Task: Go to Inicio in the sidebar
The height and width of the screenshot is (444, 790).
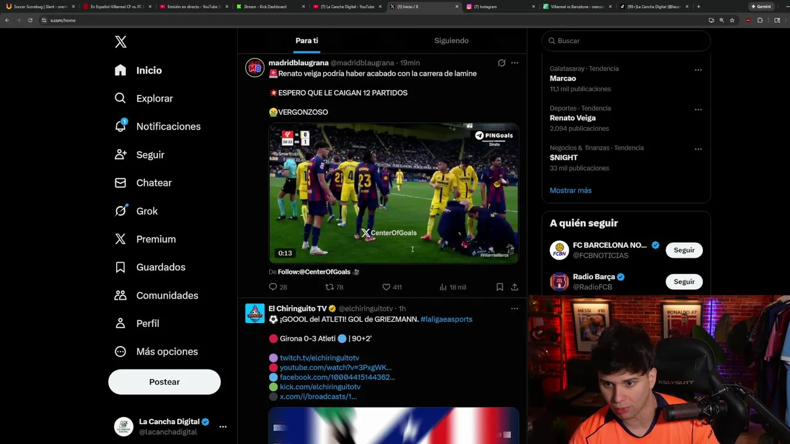Action: 138,70
